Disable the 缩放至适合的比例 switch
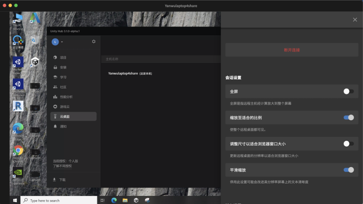This screenshot has width=363, height=204. (348, 118)
